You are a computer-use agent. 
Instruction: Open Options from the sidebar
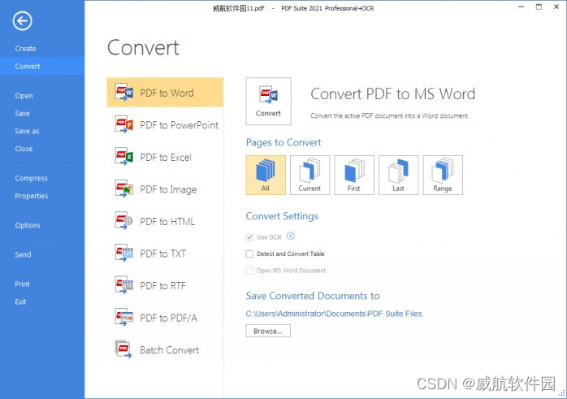click(x=28, y=225)
